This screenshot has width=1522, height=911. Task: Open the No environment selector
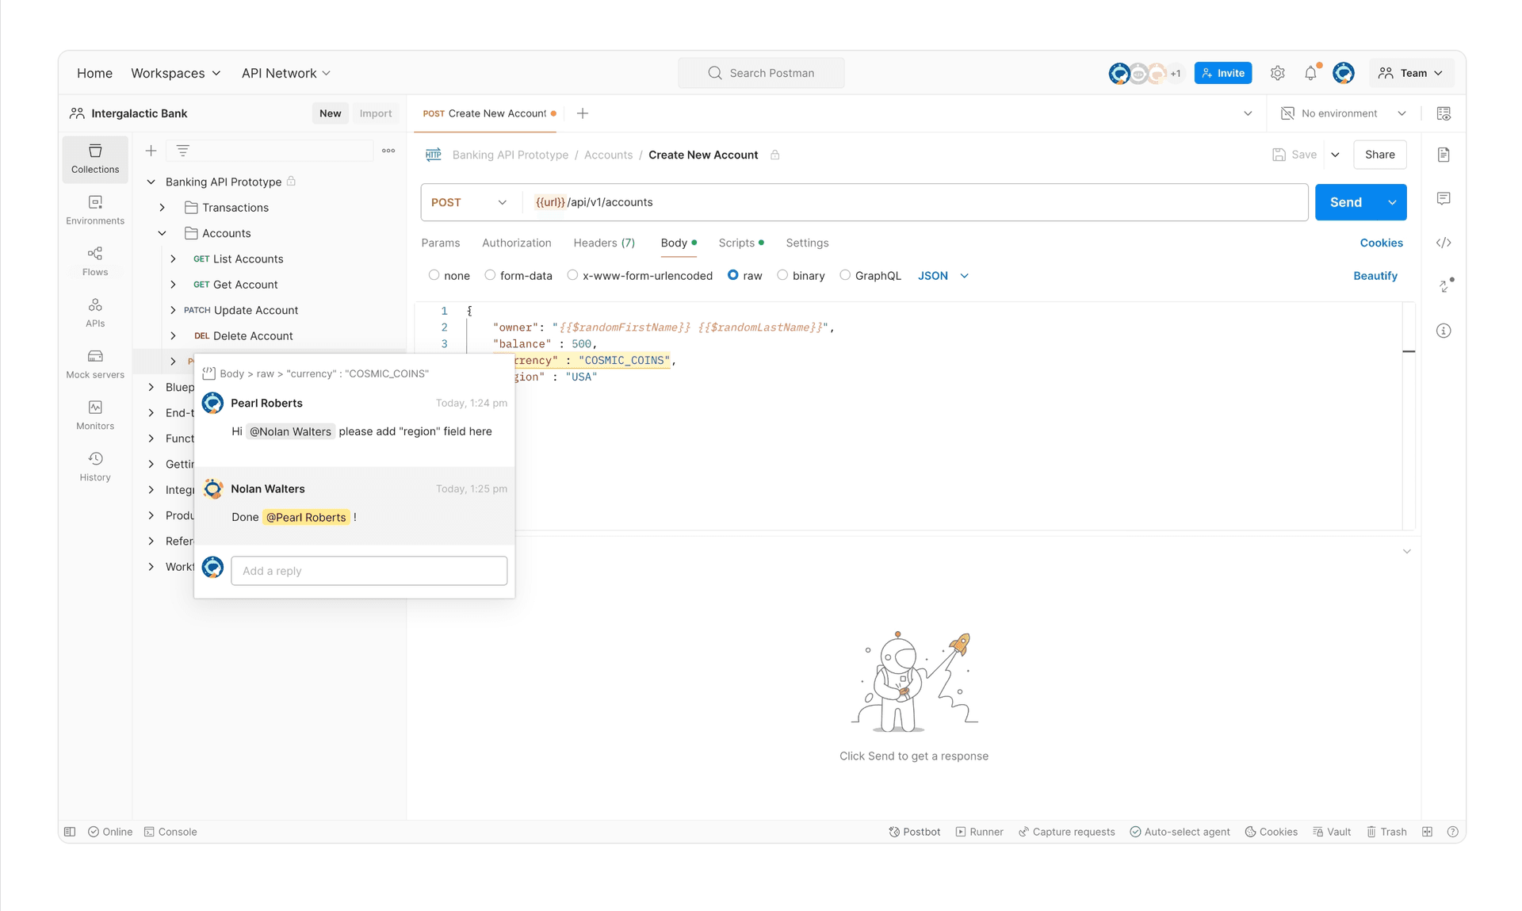coord(1344,113)
